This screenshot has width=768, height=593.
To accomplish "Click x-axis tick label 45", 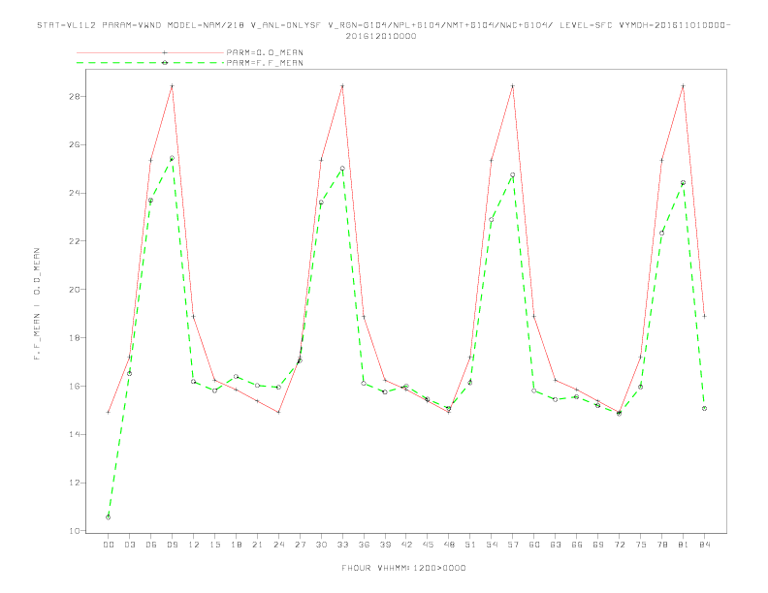I will click(x=428, y=545).
